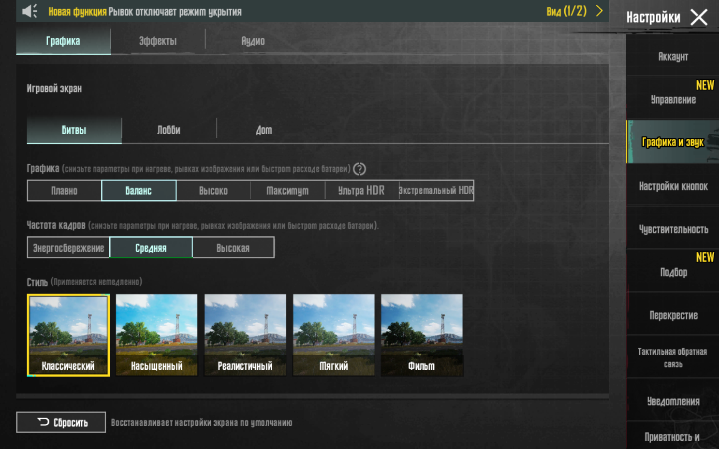Expand the news banner with the arrow chevron

(x=599, y=11)
